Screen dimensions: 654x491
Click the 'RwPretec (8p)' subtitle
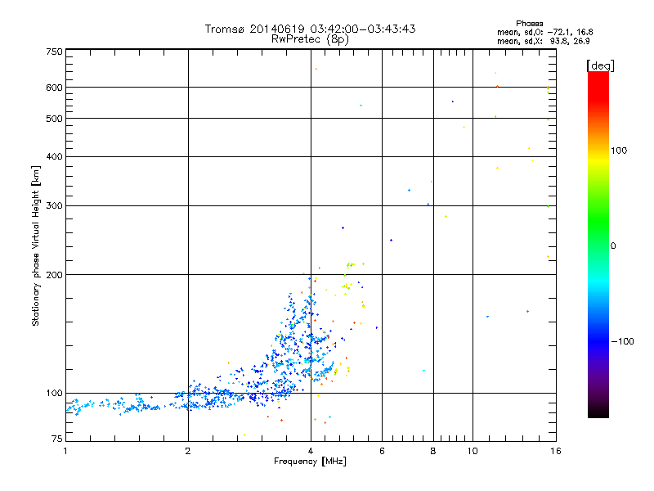click(310, 39)
